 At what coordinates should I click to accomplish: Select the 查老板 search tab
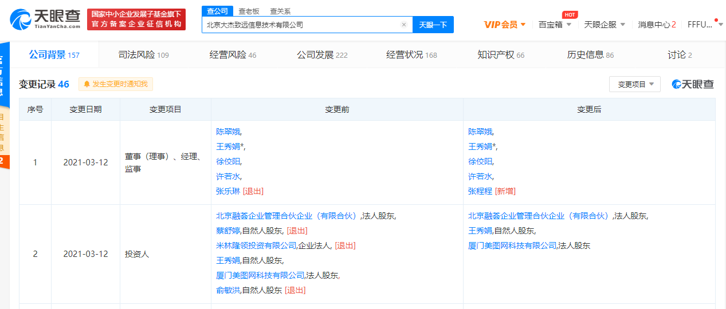(249, 11)
